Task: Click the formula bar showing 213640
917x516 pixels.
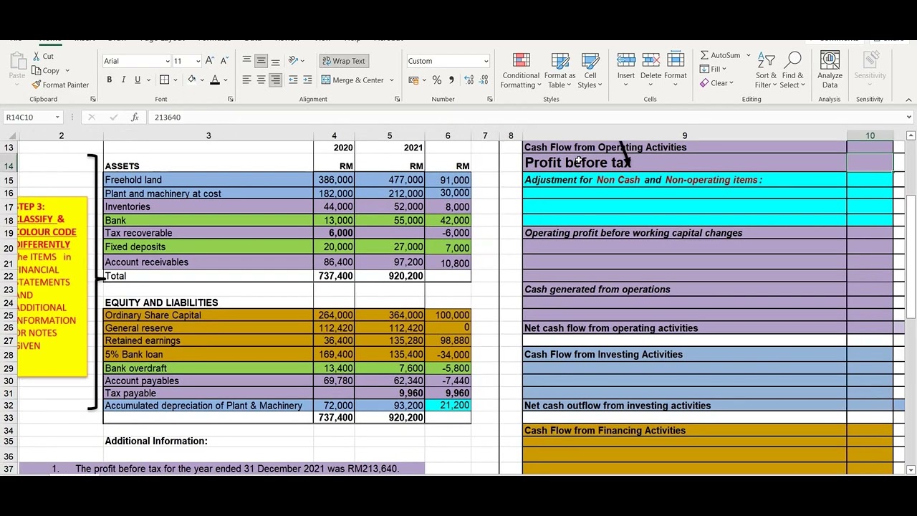Action: click(x=527, y=117)
